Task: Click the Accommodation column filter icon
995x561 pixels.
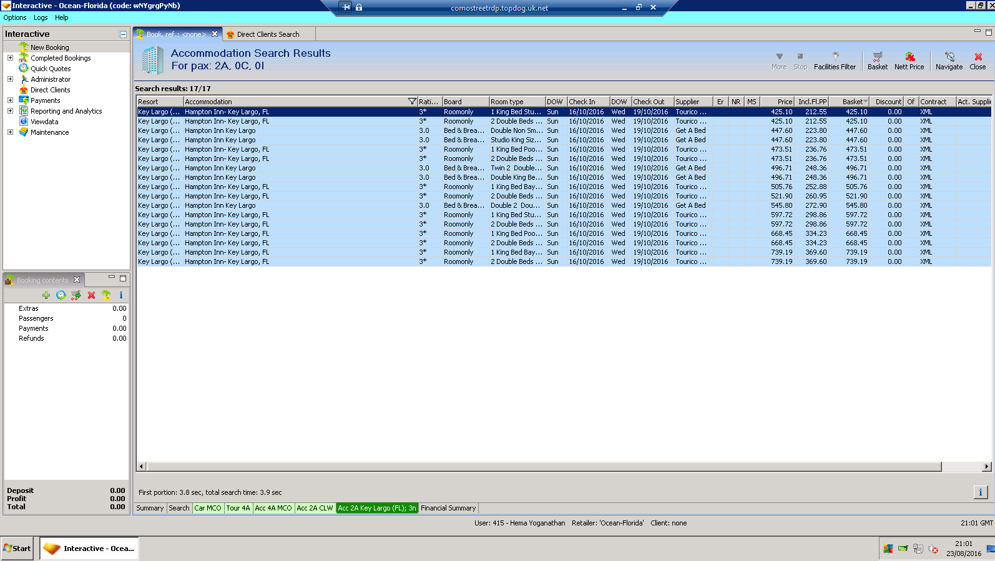Action: click(412, 101)
